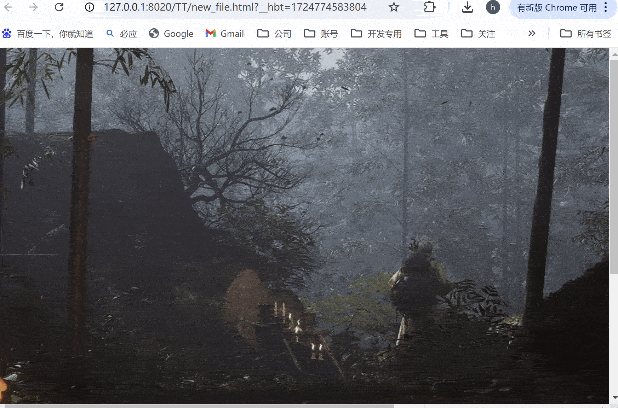Screen dimensions: 618x408
Task: Bookmark this page with star
Action: (x=394, y=7)
